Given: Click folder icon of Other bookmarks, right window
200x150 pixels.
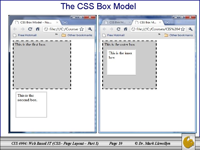Looking at the screenshot, I should point(166,35).
